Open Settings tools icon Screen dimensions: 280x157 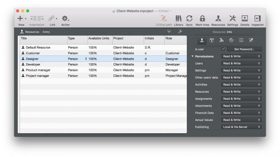(232, 18)
